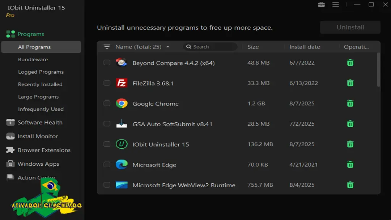Click the GSA Auto SoftSubmit app icon
The height and width of the screenshot is (220, 391).
121,124
